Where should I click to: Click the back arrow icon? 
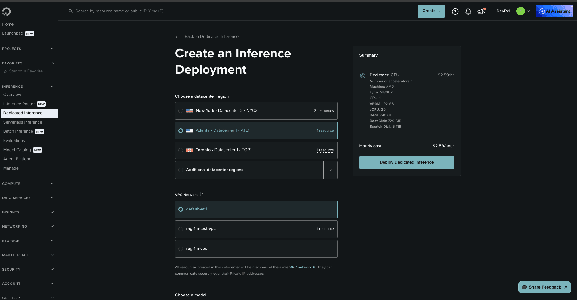click(x=178, y=37)
